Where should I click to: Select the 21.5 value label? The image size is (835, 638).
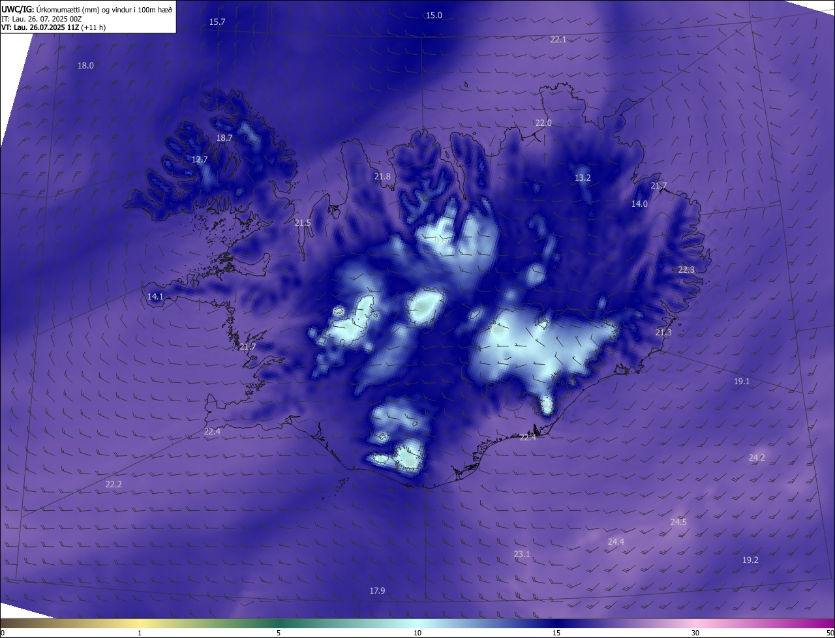[x=303, y=223]
